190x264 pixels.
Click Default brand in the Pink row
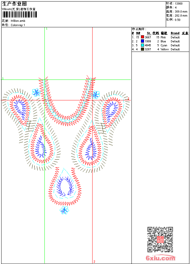click(175, 37)
